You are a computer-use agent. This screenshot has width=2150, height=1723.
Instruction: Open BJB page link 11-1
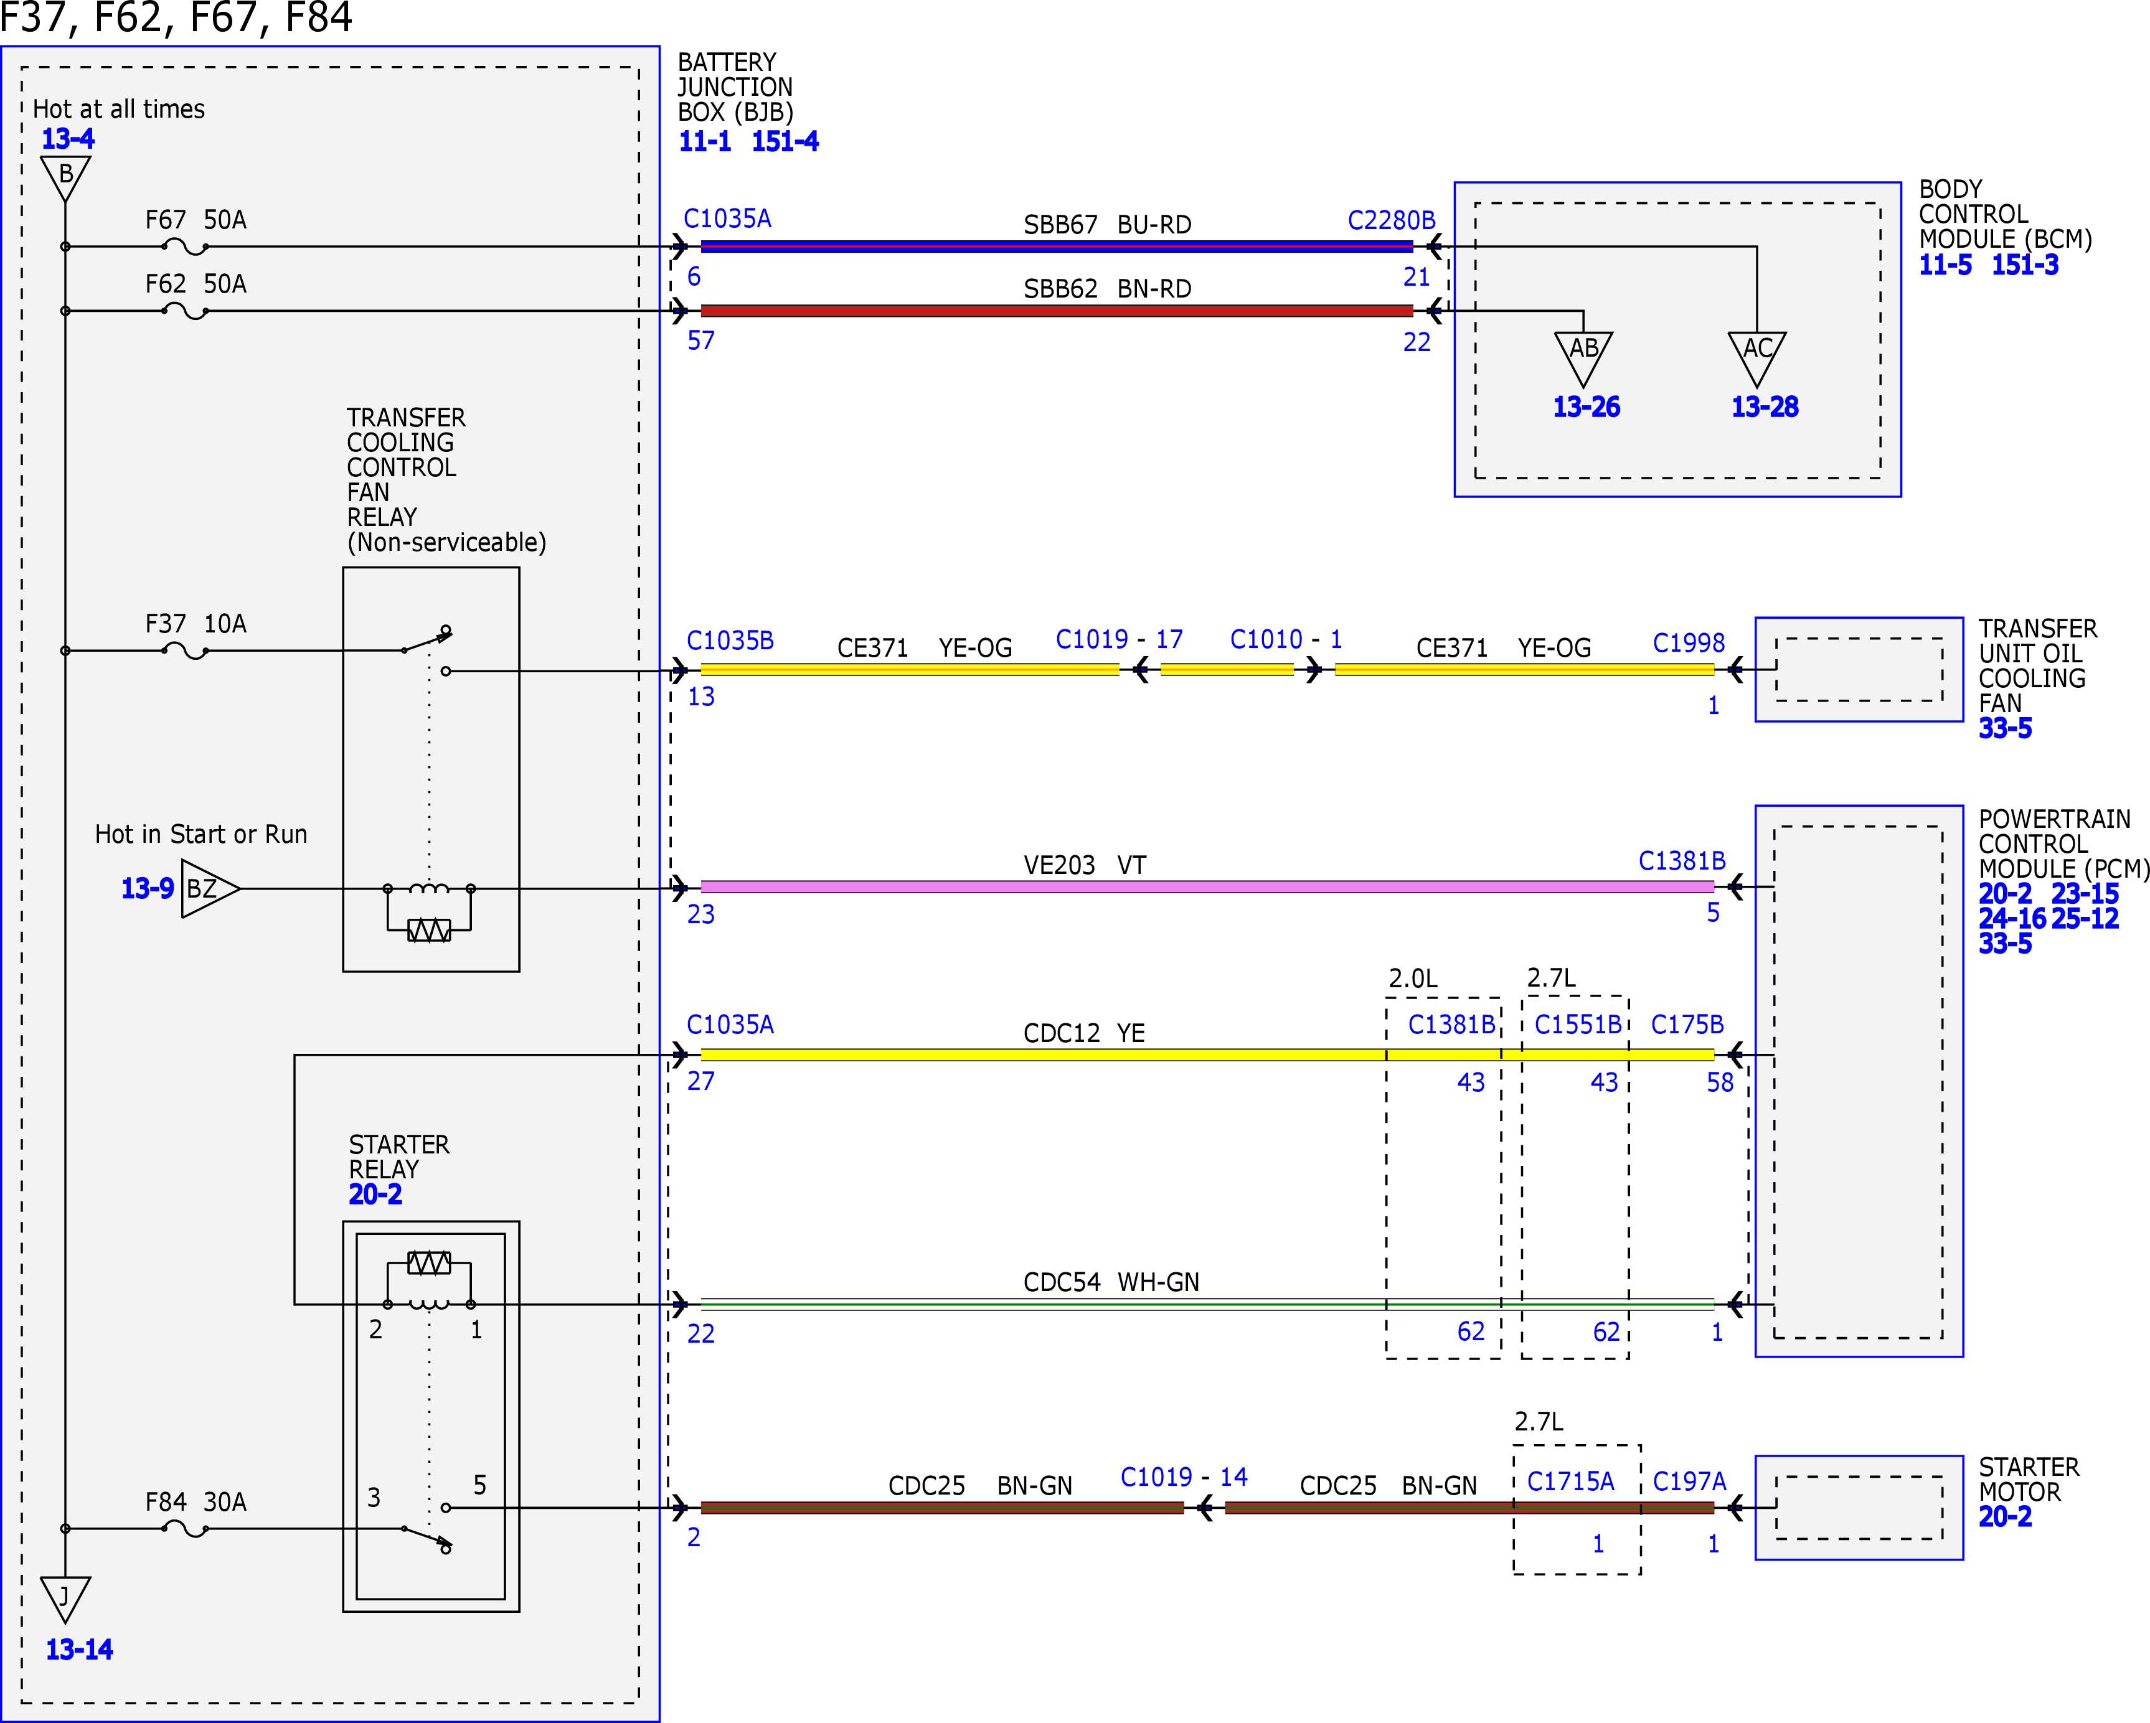pyautogui.click(x=704, y=141)
